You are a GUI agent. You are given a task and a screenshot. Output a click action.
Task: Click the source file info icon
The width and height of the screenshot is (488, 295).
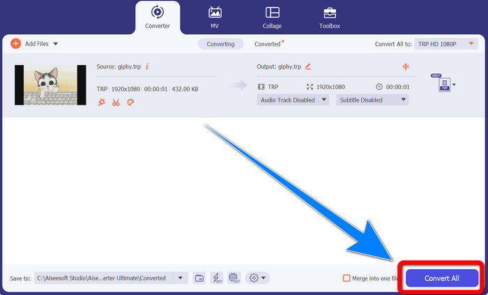147,66
